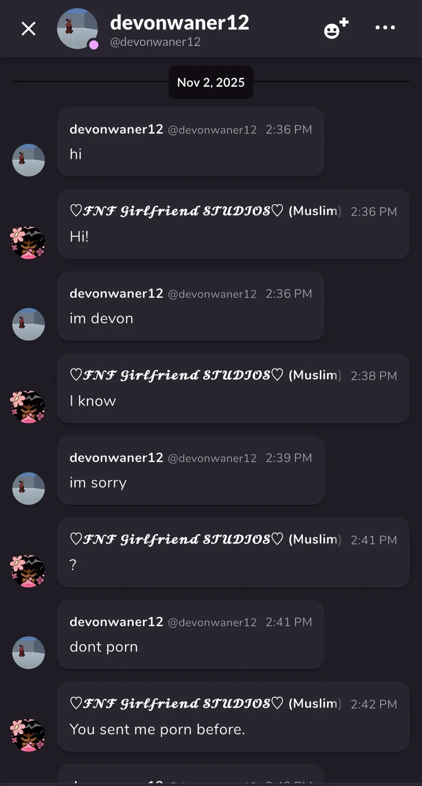This screenshot has height=786, width=422.
Task: Tap devonwaner12's avatar beside the 'hi' message
Action: [x=29, y=160]
